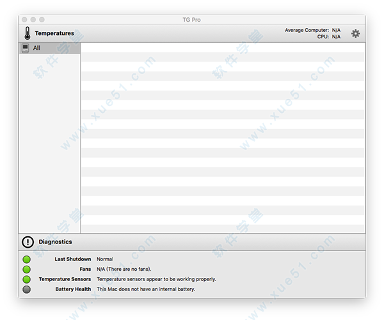Zoom the TG Pro window
Screen dimensions: 384x320
tap(42, 20)
